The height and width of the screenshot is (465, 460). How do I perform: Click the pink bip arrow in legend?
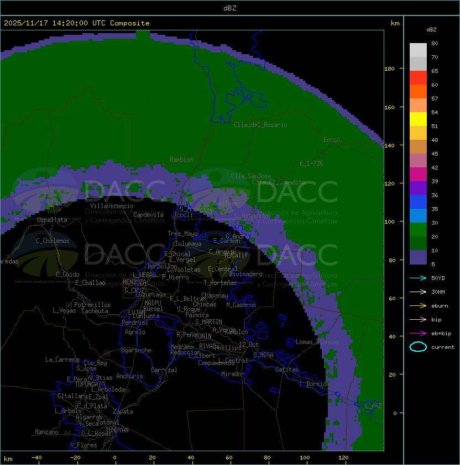click(418, 319)
